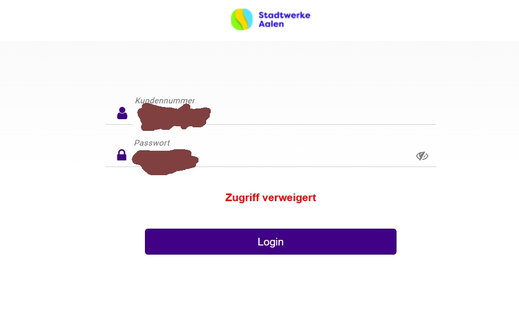This screenshot has height=330, width=519.
Task: Show password via the crossed-out eye icon
Action: click(x=422, y=156)
